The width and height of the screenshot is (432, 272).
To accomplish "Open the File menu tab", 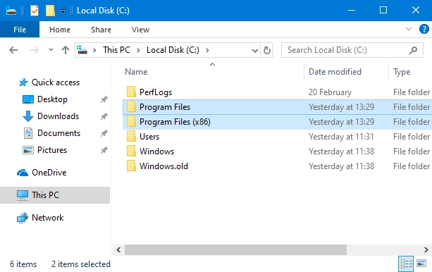I will pyautogui.click(x=20, y=30).
